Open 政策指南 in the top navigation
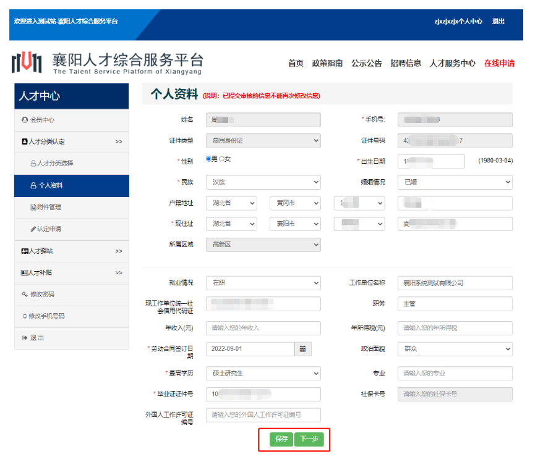 point(327,63)
